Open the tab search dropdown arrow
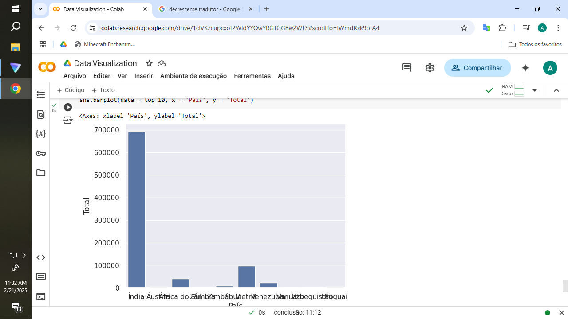Image resolution: width=568 pixels, height=319 pixels. pos(40,9)
